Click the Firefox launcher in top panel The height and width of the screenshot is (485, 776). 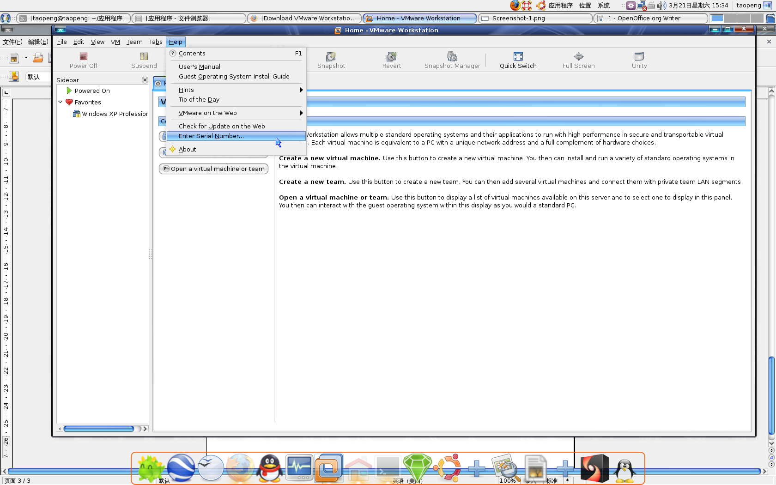coord(515,6)
